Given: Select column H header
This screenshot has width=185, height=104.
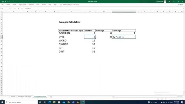Looking at the screenshot, I should tap(104, 12).
